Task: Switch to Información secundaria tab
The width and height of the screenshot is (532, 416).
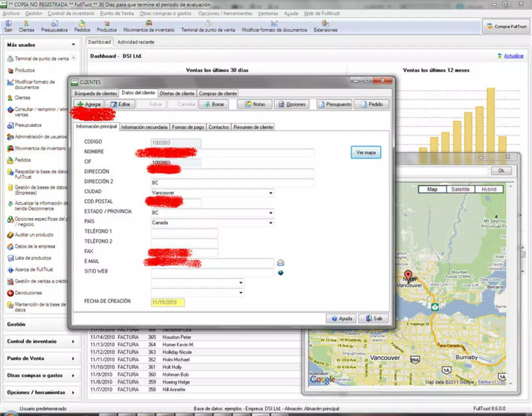Action: click(145, 127)
